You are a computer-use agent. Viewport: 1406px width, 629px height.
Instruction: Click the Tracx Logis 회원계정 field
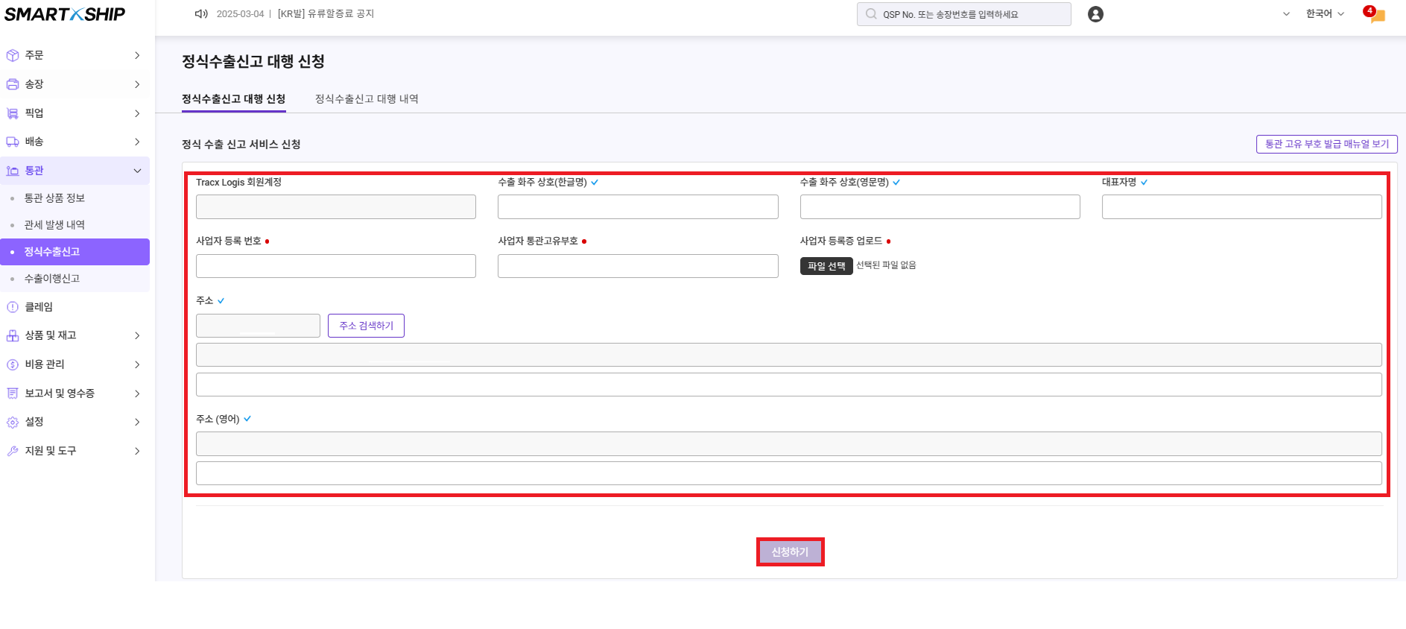[336, 207]
